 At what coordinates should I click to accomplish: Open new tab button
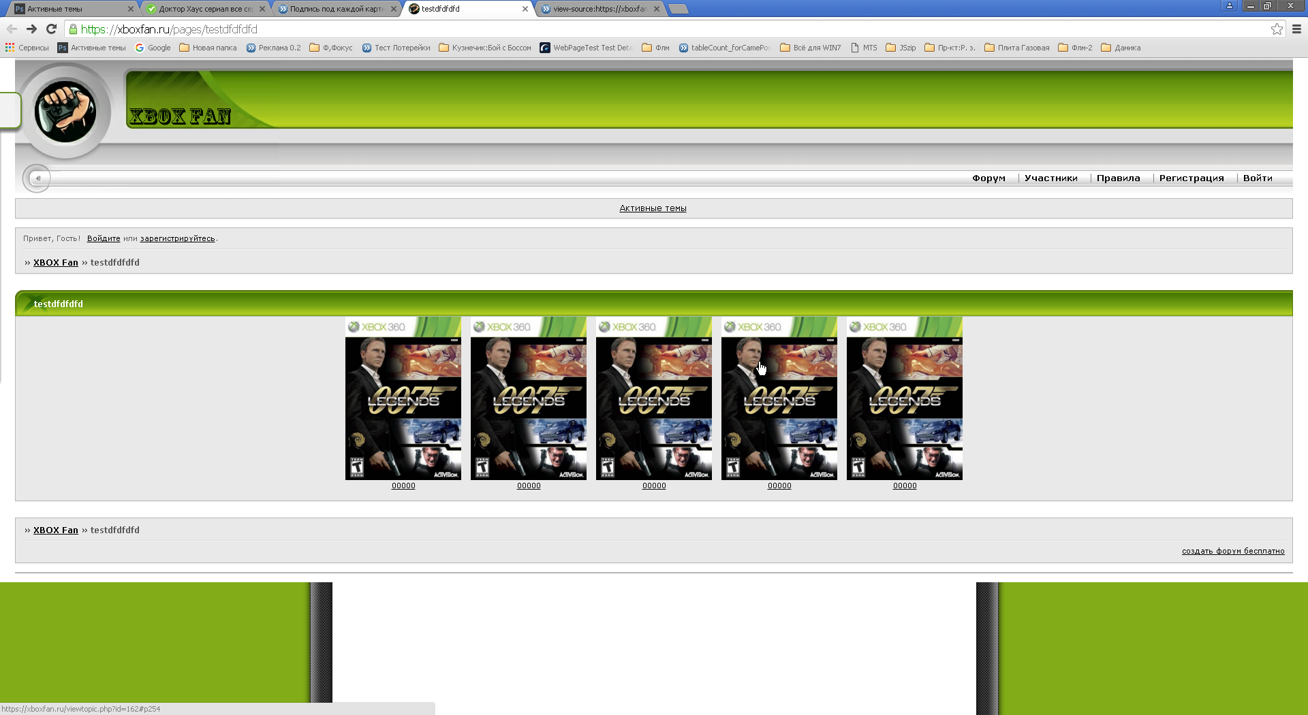point(679,9)
